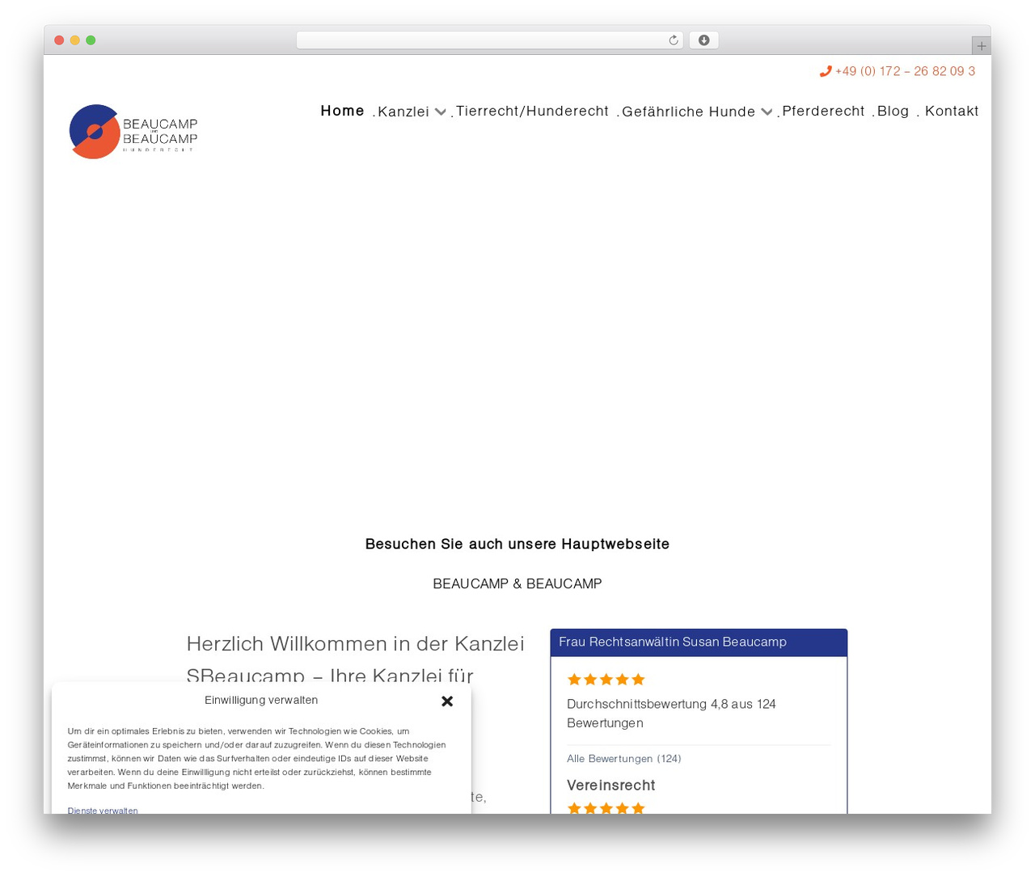Viewport: 1035px width, 876px height.
Task: Reload the page with the refresh icon
Action: [x=673, y=40]
